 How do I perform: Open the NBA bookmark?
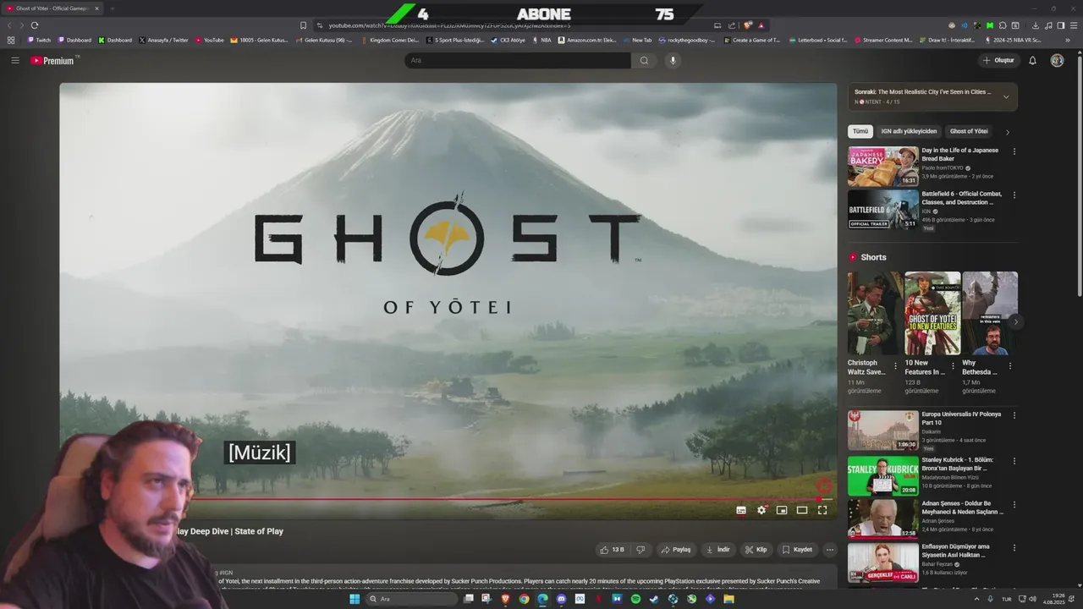[541, 40]
